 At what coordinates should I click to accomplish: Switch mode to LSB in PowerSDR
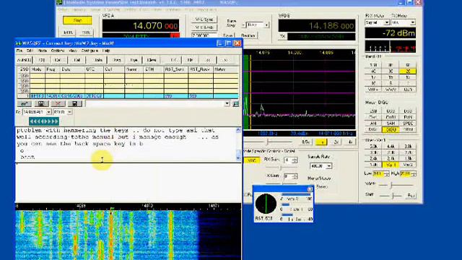tap(373, 111)
